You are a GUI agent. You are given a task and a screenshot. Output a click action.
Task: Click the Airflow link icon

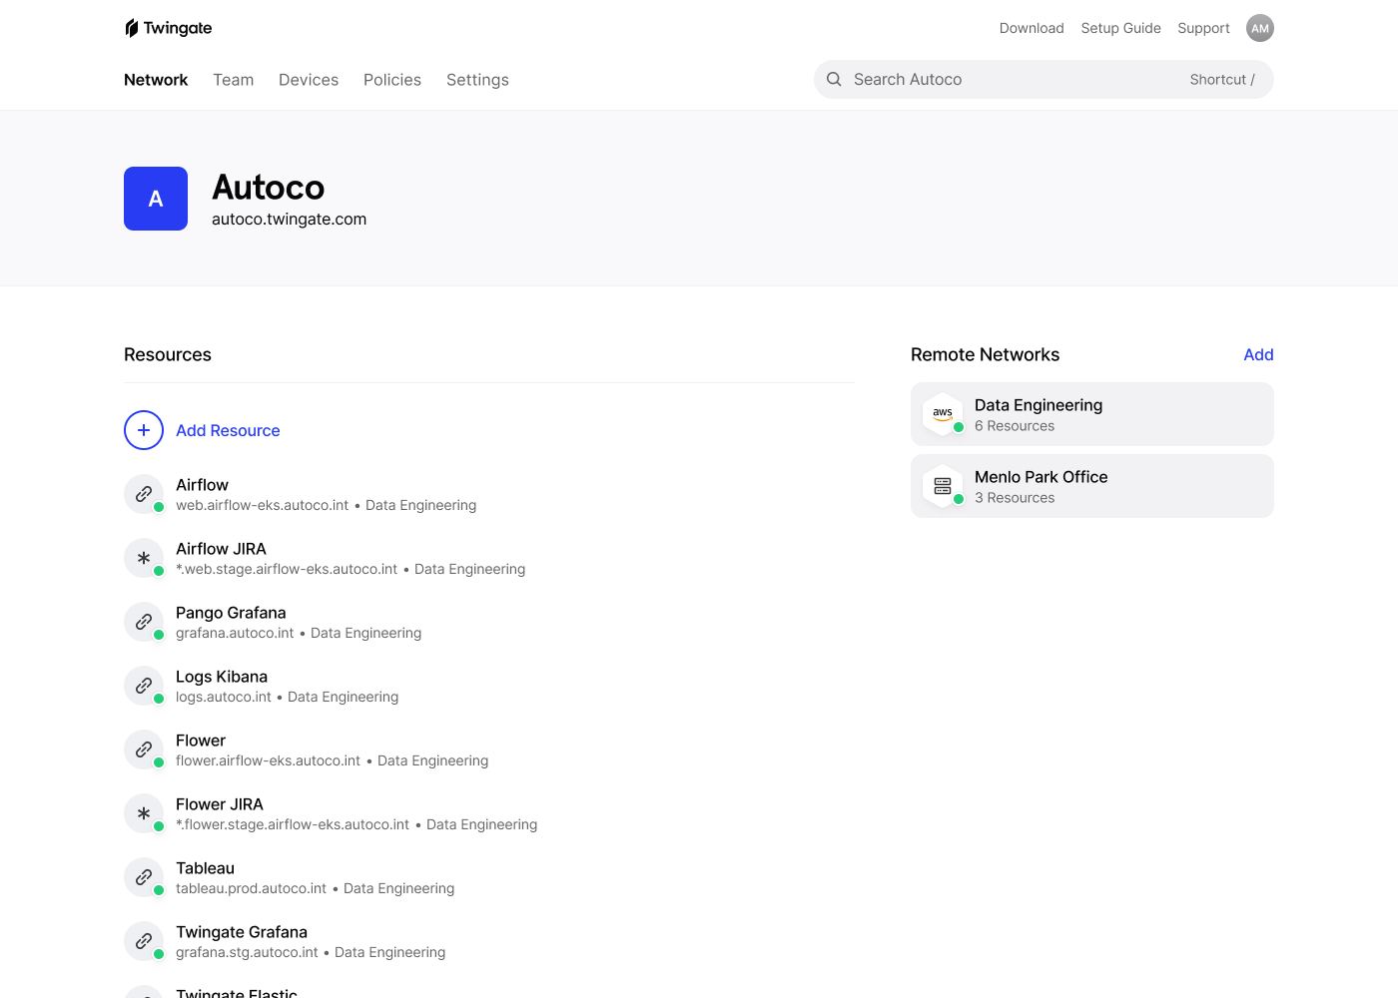(144, 494)
